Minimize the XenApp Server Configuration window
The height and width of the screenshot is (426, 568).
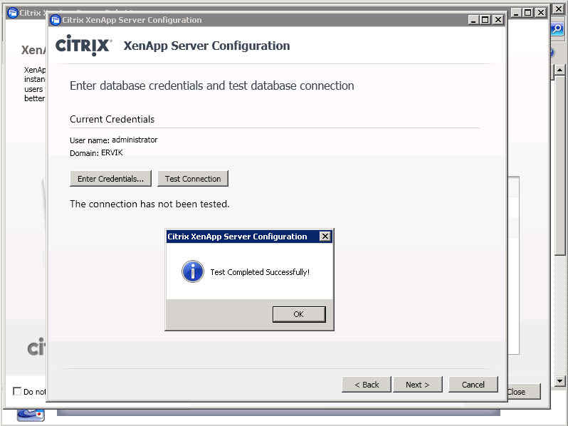tap(473, 20)
